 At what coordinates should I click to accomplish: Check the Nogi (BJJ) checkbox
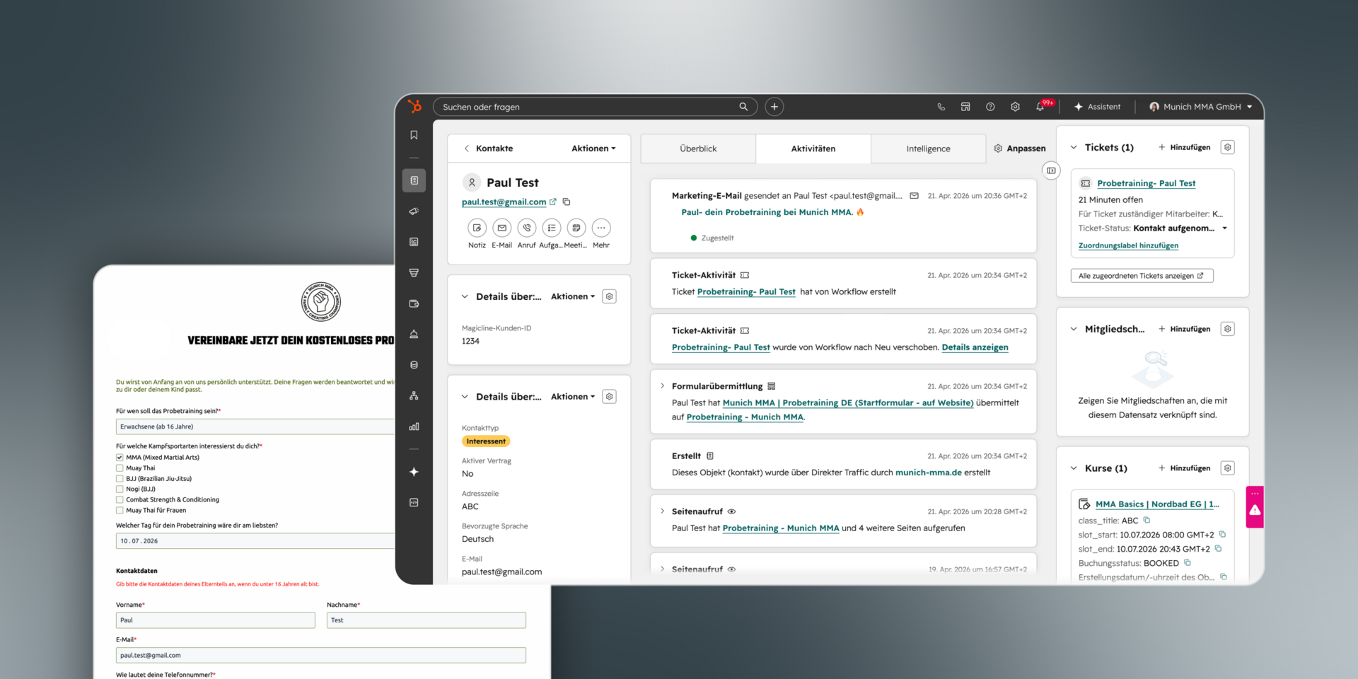coord(120,489)
